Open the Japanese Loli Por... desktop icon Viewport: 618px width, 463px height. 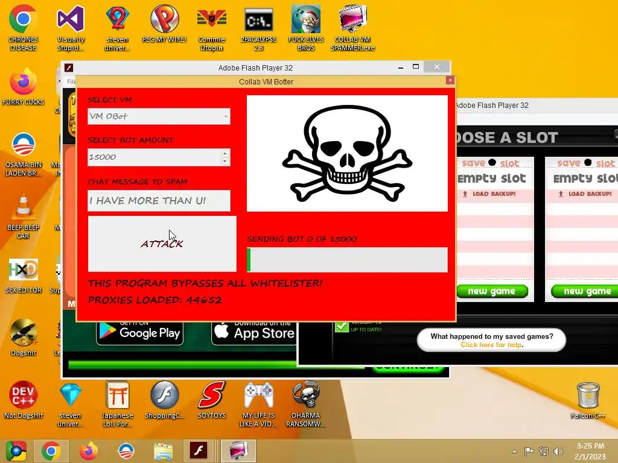(x=117, y=404)
